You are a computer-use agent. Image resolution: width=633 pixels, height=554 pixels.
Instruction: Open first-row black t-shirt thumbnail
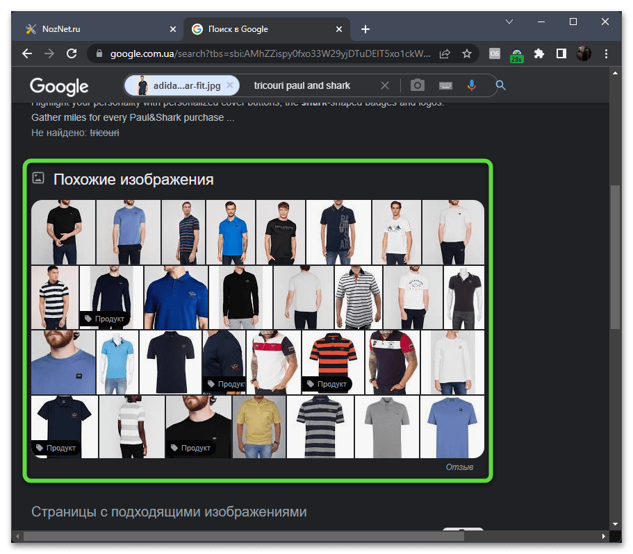[63, 233]
